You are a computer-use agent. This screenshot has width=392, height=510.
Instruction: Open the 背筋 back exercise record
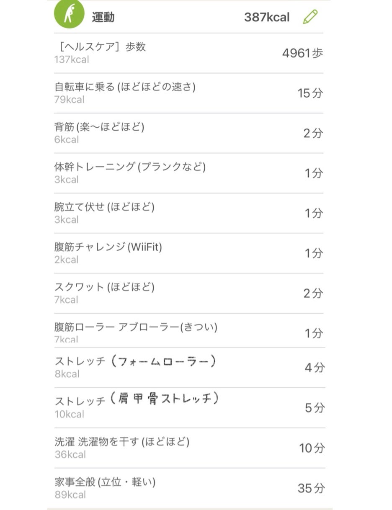(x=188, y=133)
